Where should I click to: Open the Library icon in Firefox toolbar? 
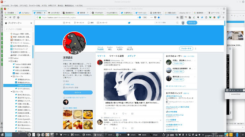point(178,18)
